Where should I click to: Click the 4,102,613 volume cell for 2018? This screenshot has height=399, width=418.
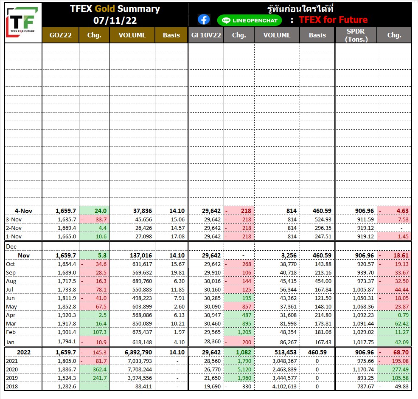click(x=277, y=387)
